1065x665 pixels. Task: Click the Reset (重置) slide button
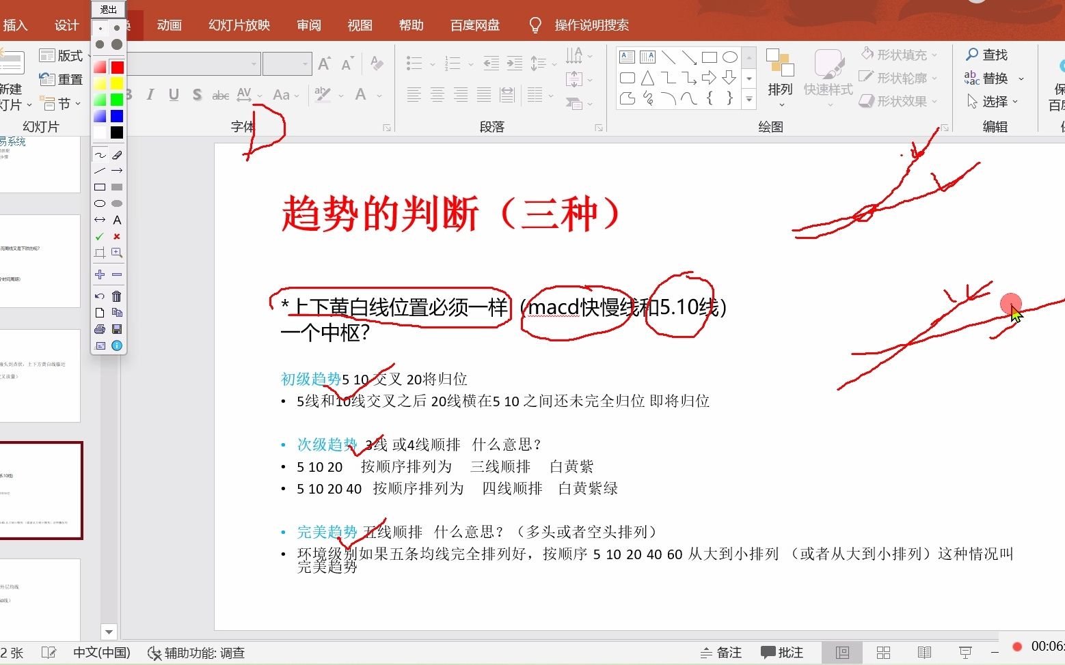pyautogui.click(x=61, y=79)
